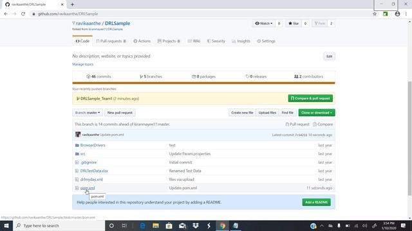The width and height of the screenshot is (412, 231).
Task: Click Add a README button
Action: 316,202
